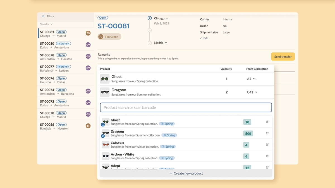This screenshot has height=188, width=335.
Task: Click the H avatar beside the Bangkok transfer
Action: pyautogui.click(x=88, y=126)
